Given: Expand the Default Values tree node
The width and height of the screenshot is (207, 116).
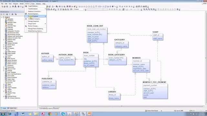Looking at the screenshot, I should click(x=4, y=45).
